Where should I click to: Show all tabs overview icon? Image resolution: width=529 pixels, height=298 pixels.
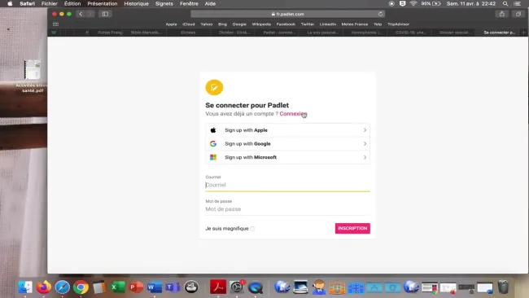tap(518, 14)
